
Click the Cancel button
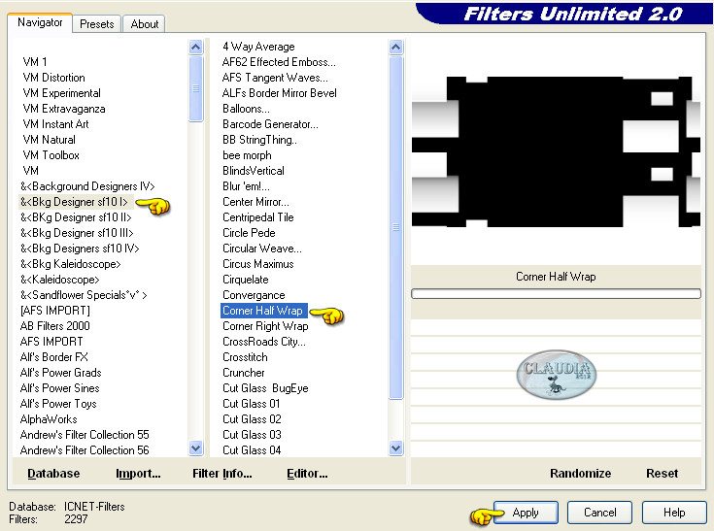click(x=599, y=513)
